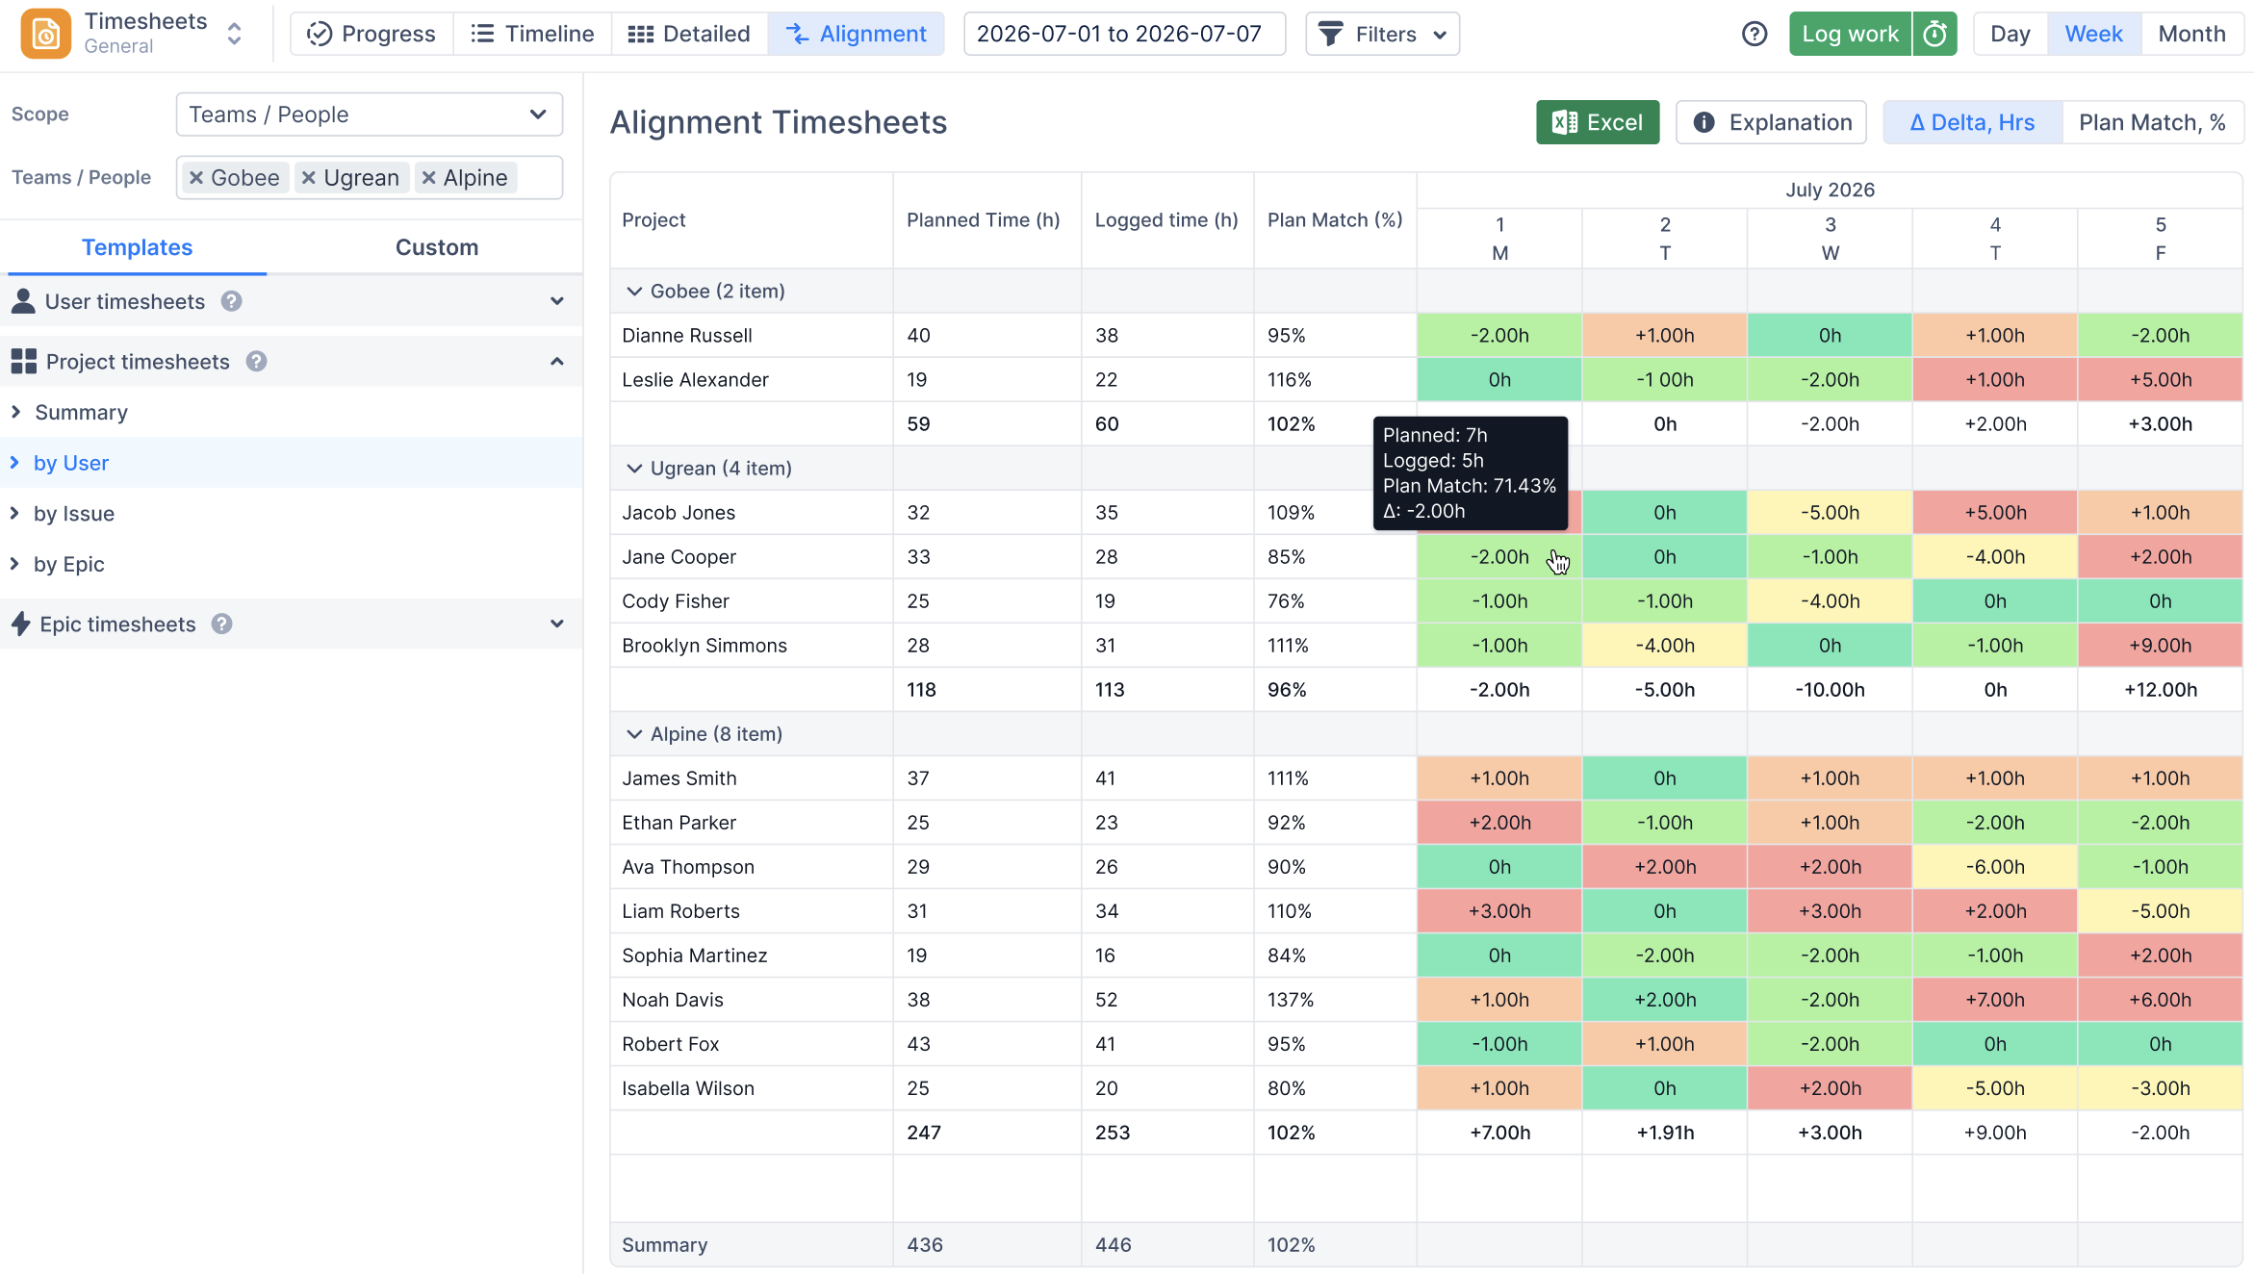The width and height of the screenshot is (2254, 1274).
Task: Open the Timeline view tab
Action: (x=532, y=34)
